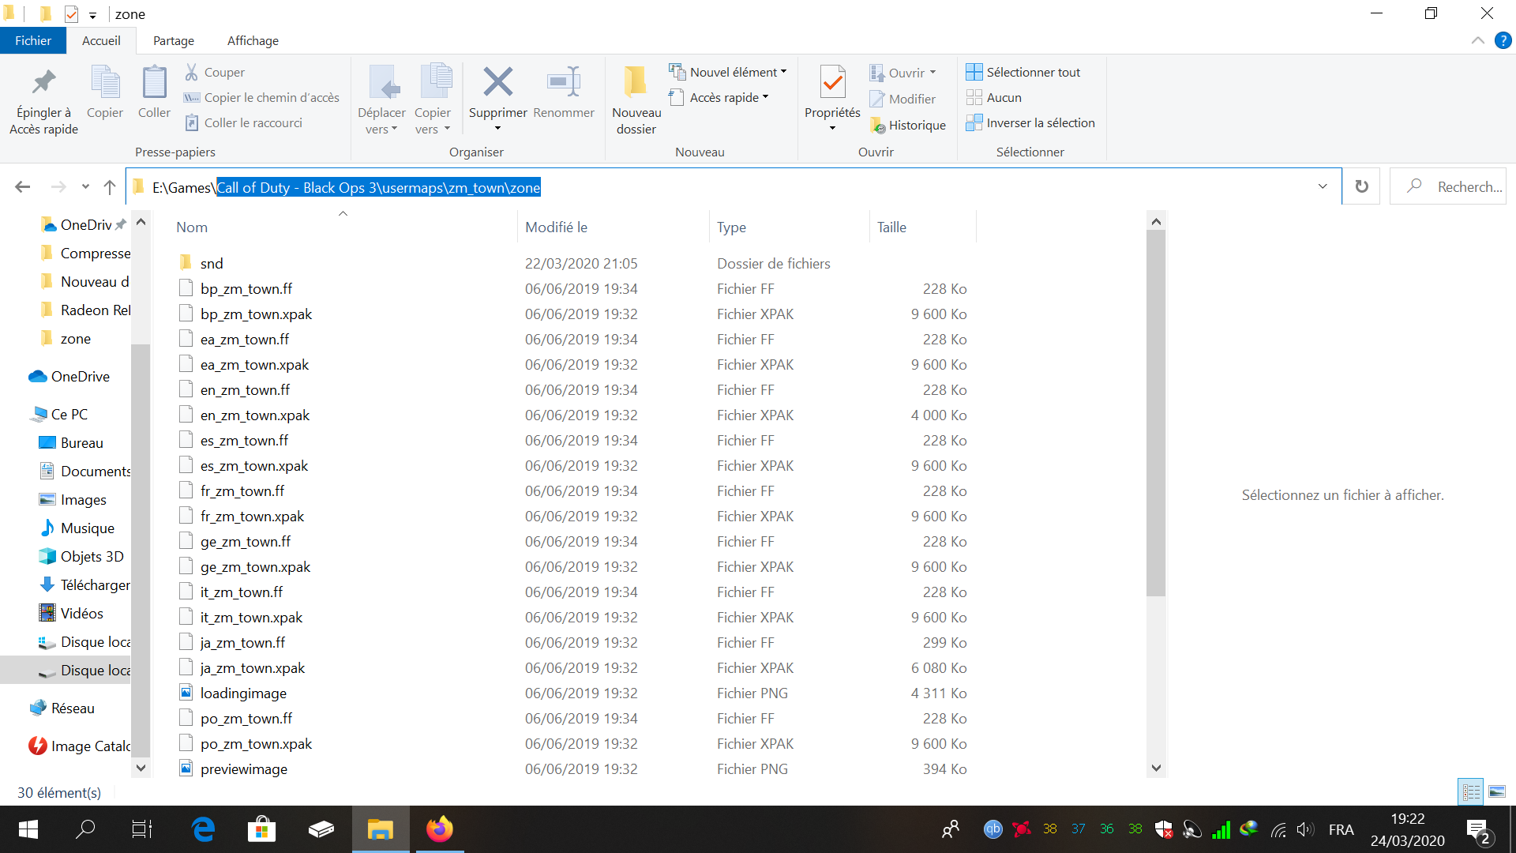The height and width of the screenshot is (853, 1516).
Task: Switch to details view layout
Action: pyautogui.click(x=1471, y=791)
